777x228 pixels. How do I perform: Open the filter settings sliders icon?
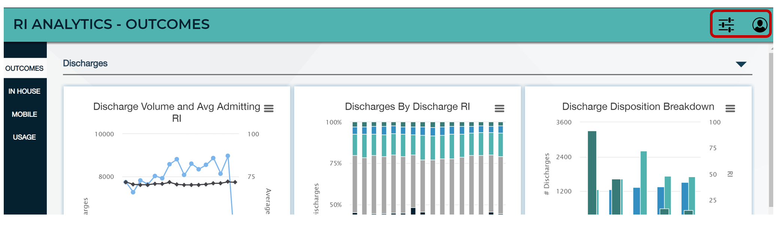point(726,25)
